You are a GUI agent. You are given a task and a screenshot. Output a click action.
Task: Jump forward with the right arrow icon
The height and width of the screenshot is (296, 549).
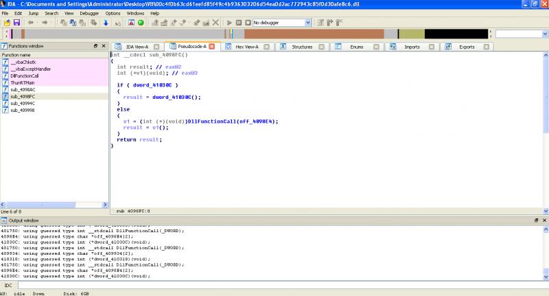tap(45, 23)
